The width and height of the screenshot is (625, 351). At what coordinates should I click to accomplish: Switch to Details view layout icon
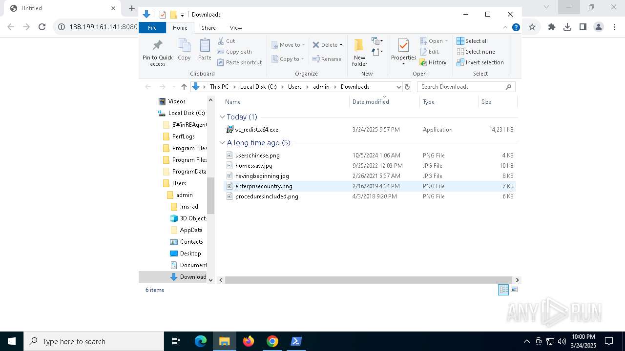(503, 290)
